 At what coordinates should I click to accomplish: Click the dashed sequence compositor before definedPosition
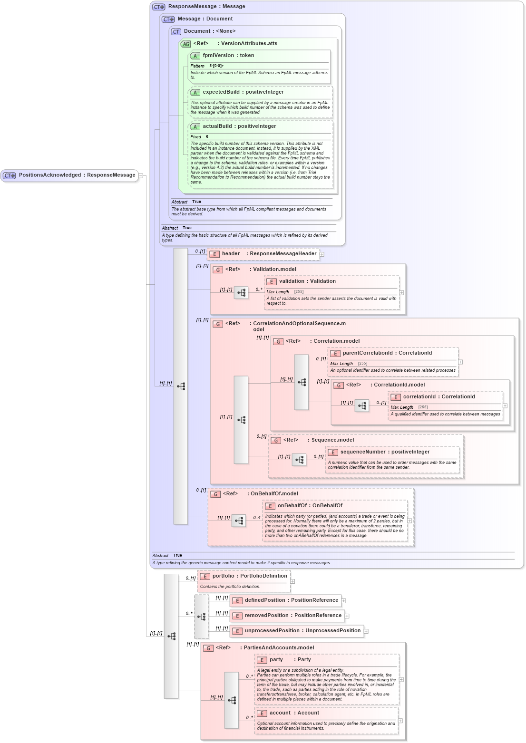point(202,617)
